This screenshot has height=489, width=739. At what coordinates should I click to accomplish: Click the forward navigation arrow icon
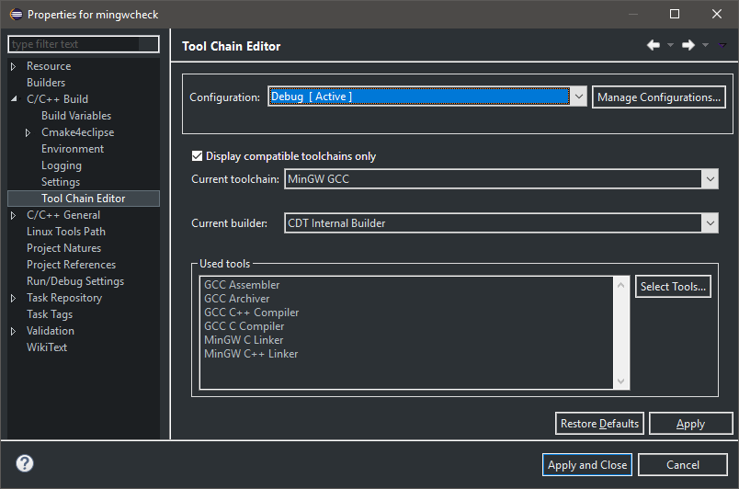pyautogui.click(x=688, y=45)
